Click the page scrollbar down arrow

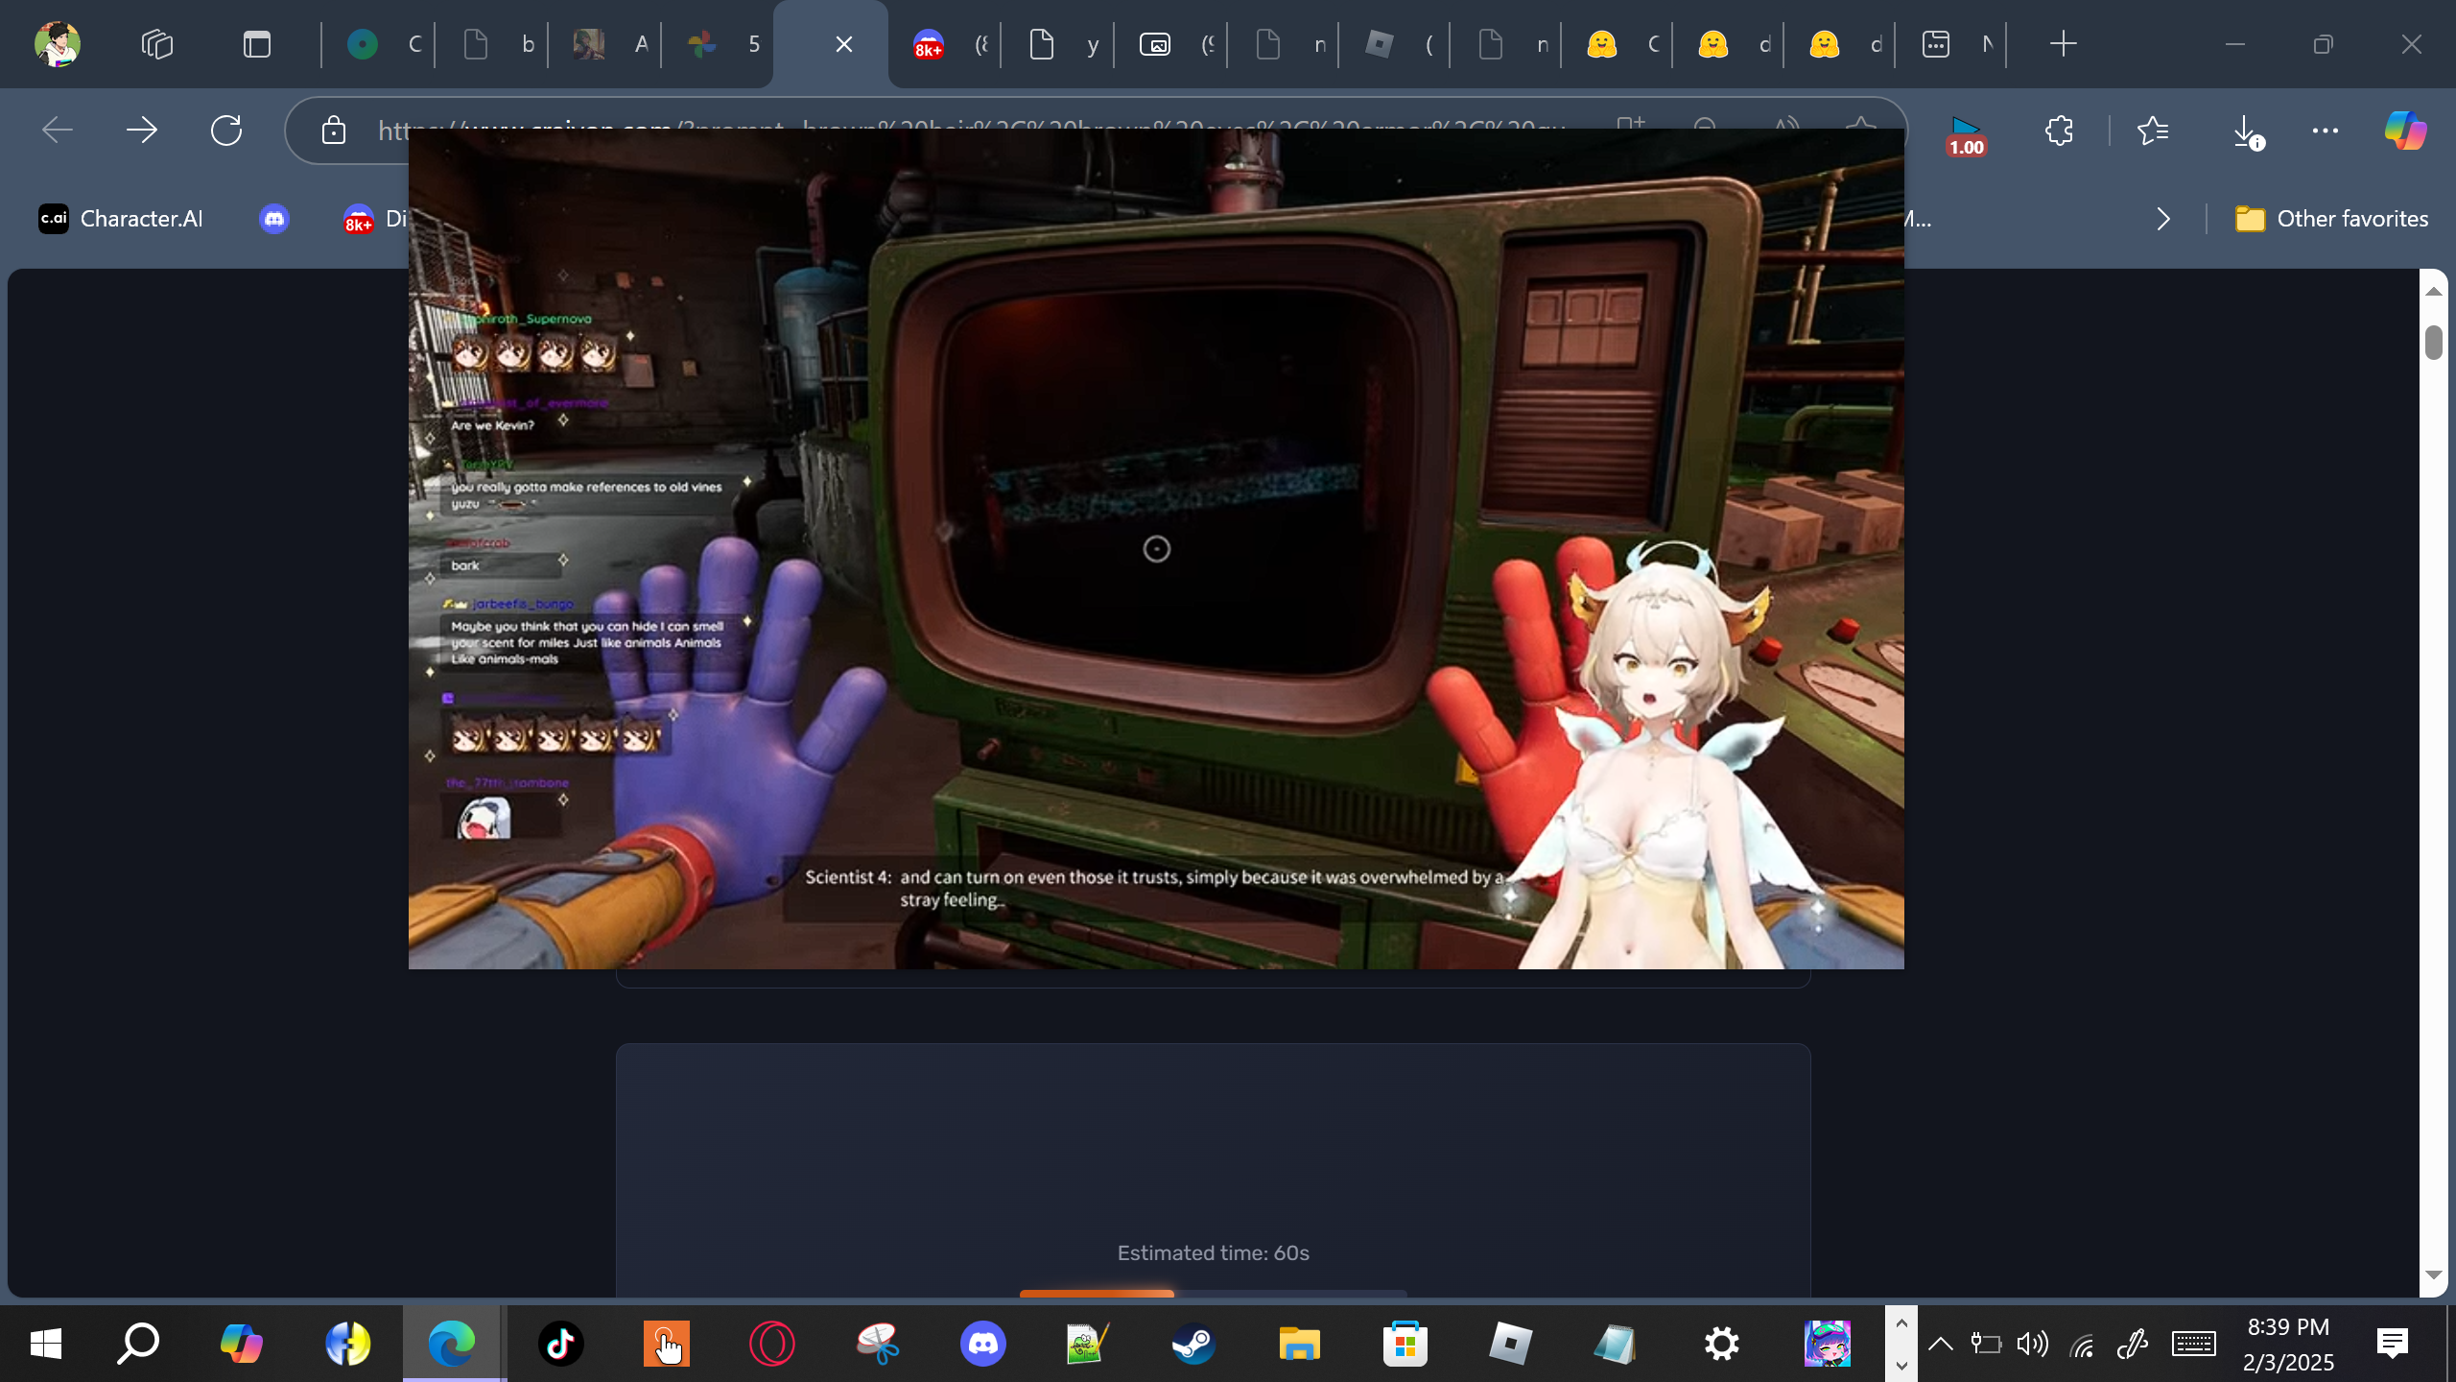coord(2434,1275)
